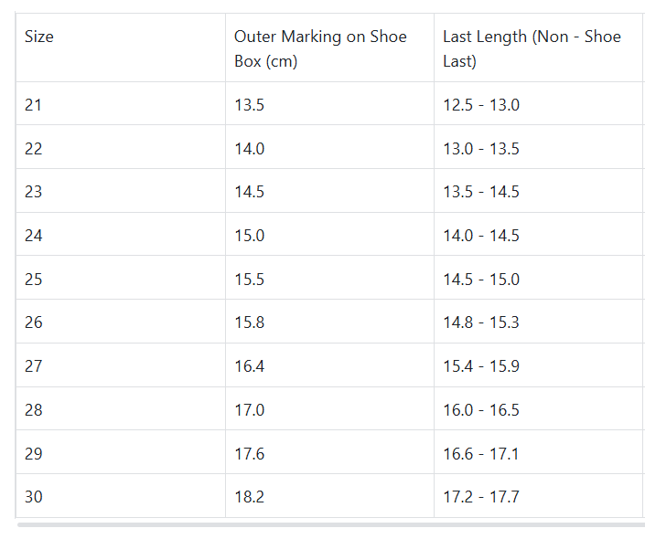Image resolution: width=645 pixels, height=539 pixels.
Task: Click the outer marking value 17.0
Action: pos(250,410)
